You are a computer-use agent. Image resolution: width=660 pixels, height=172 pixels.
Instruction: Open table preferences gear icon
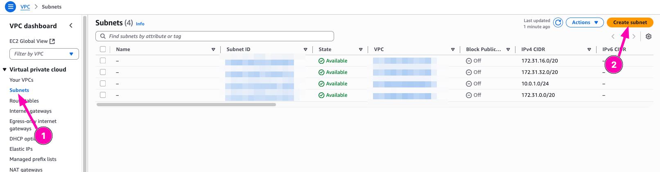[649, 36]
